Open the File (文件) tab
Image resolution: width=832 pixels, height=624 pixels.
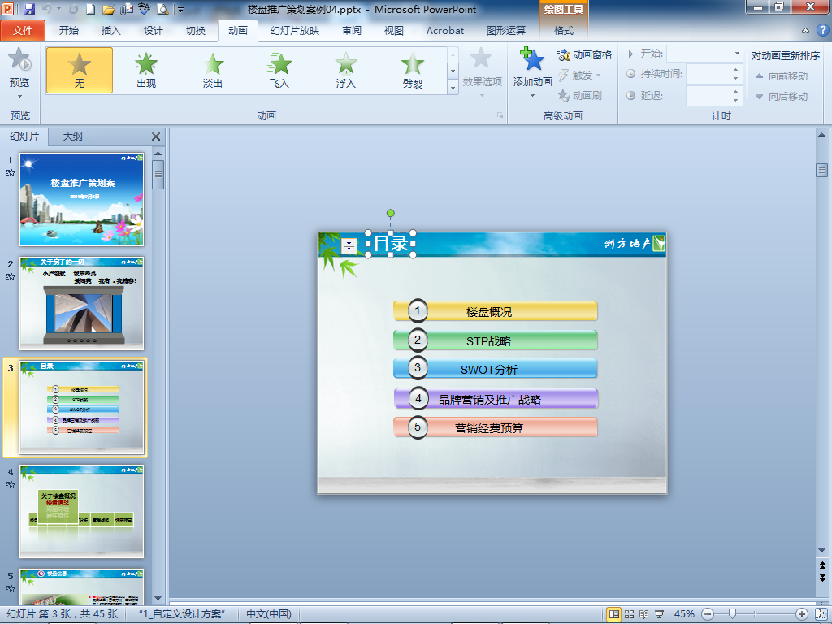tap(23, 30)
